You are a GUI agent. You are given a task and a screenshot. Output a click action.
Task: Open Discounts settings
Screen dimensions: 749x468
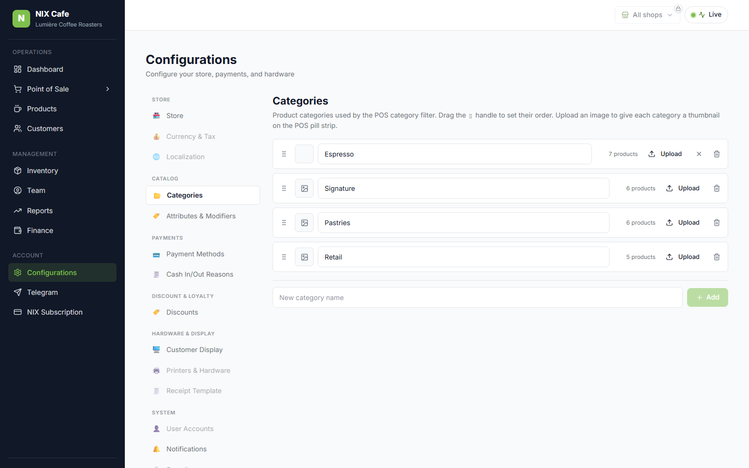click(203, 312)
